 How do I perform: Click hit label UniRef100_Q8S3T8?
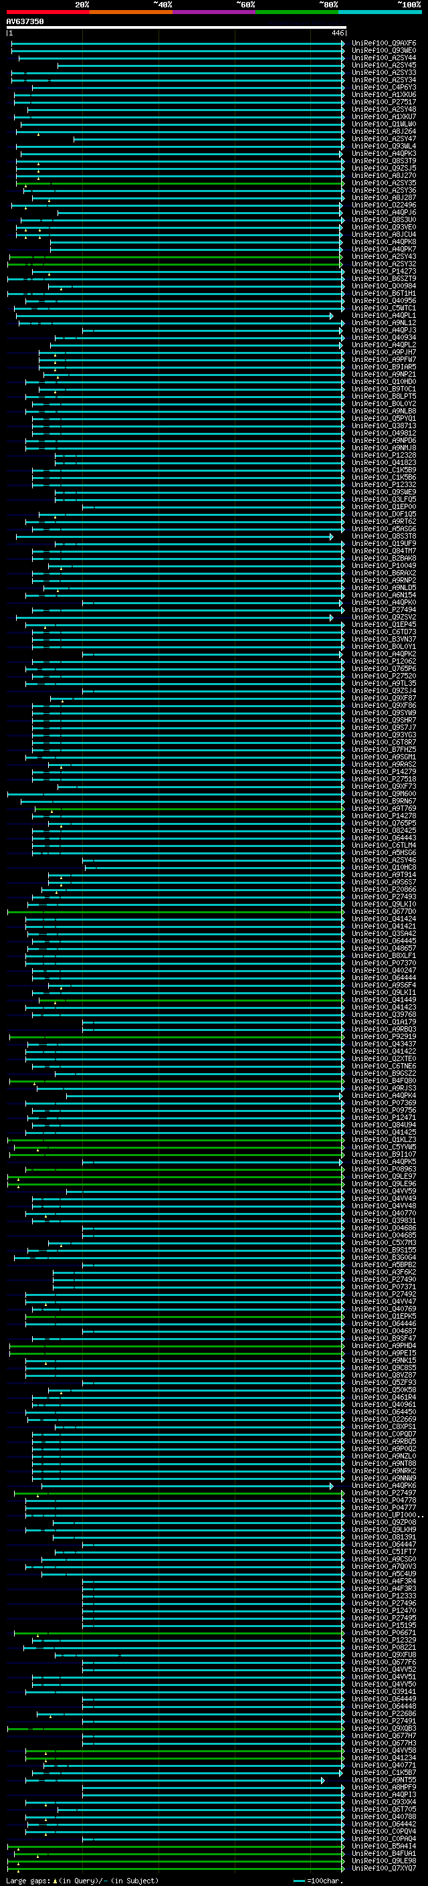(x=384, y=537)
